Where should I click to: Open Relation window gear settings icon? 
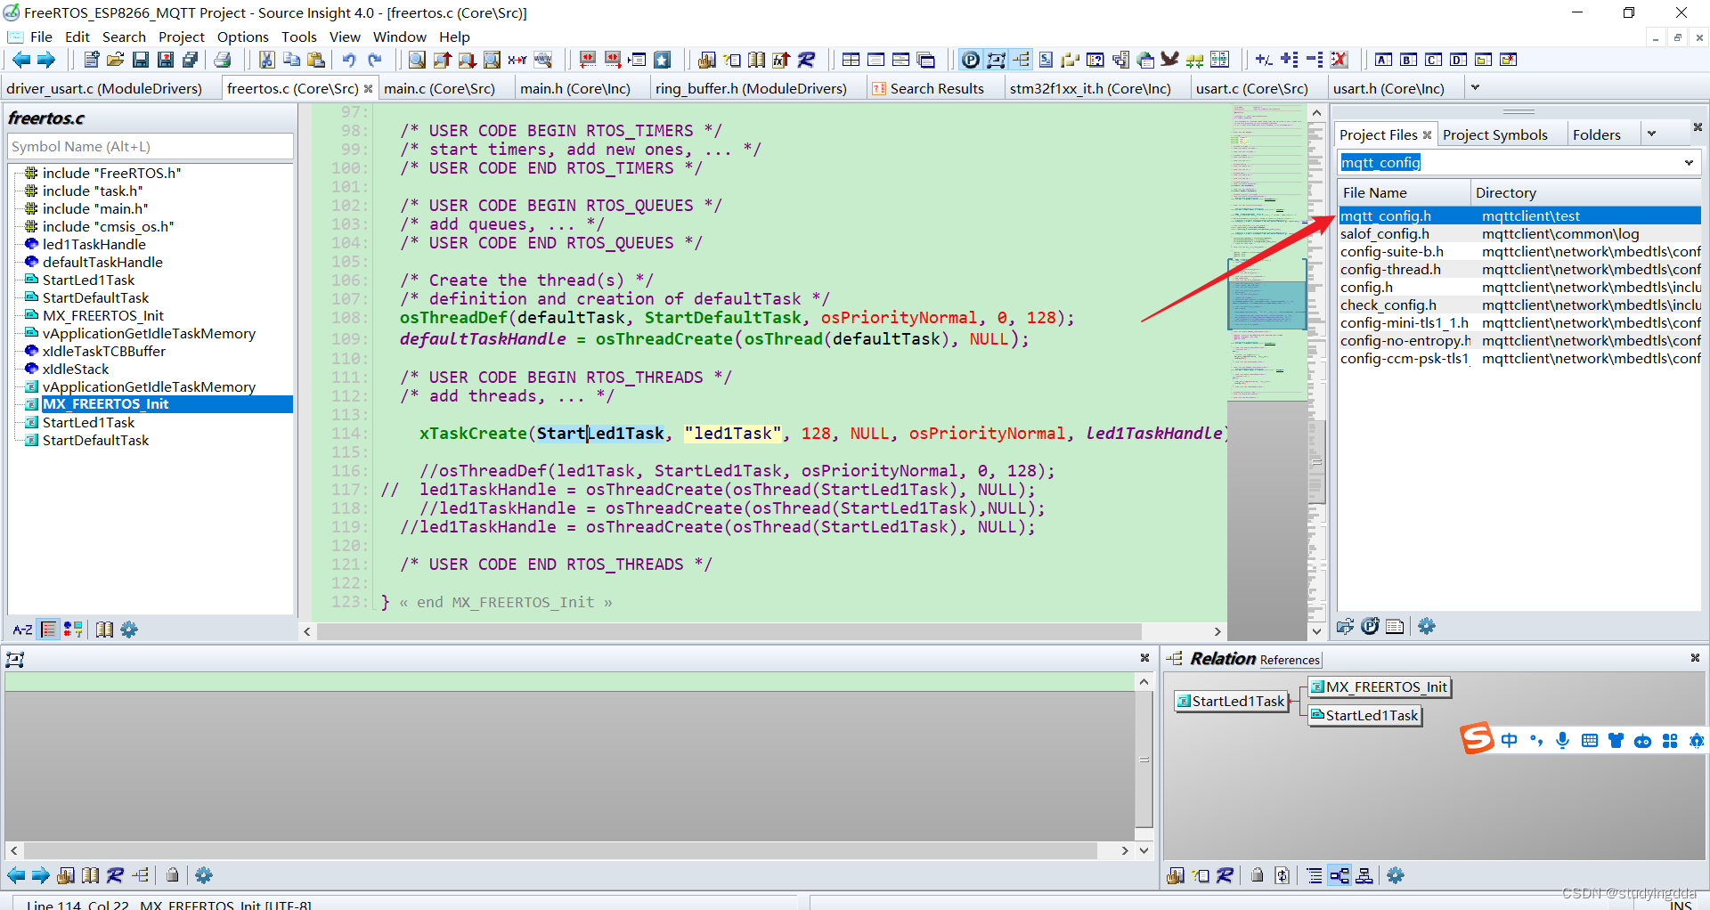[x=1396, y=875]
